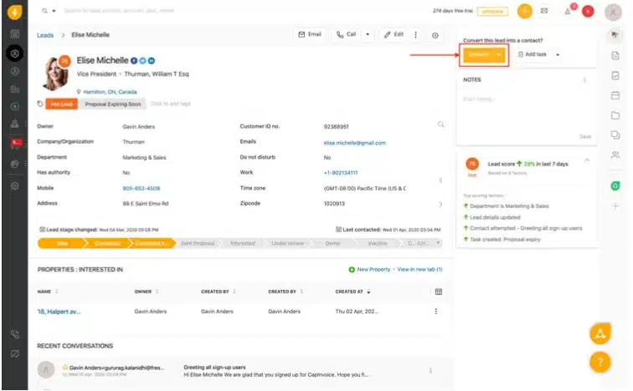Click the green shield icon in right rail

[x=615, y=186]
